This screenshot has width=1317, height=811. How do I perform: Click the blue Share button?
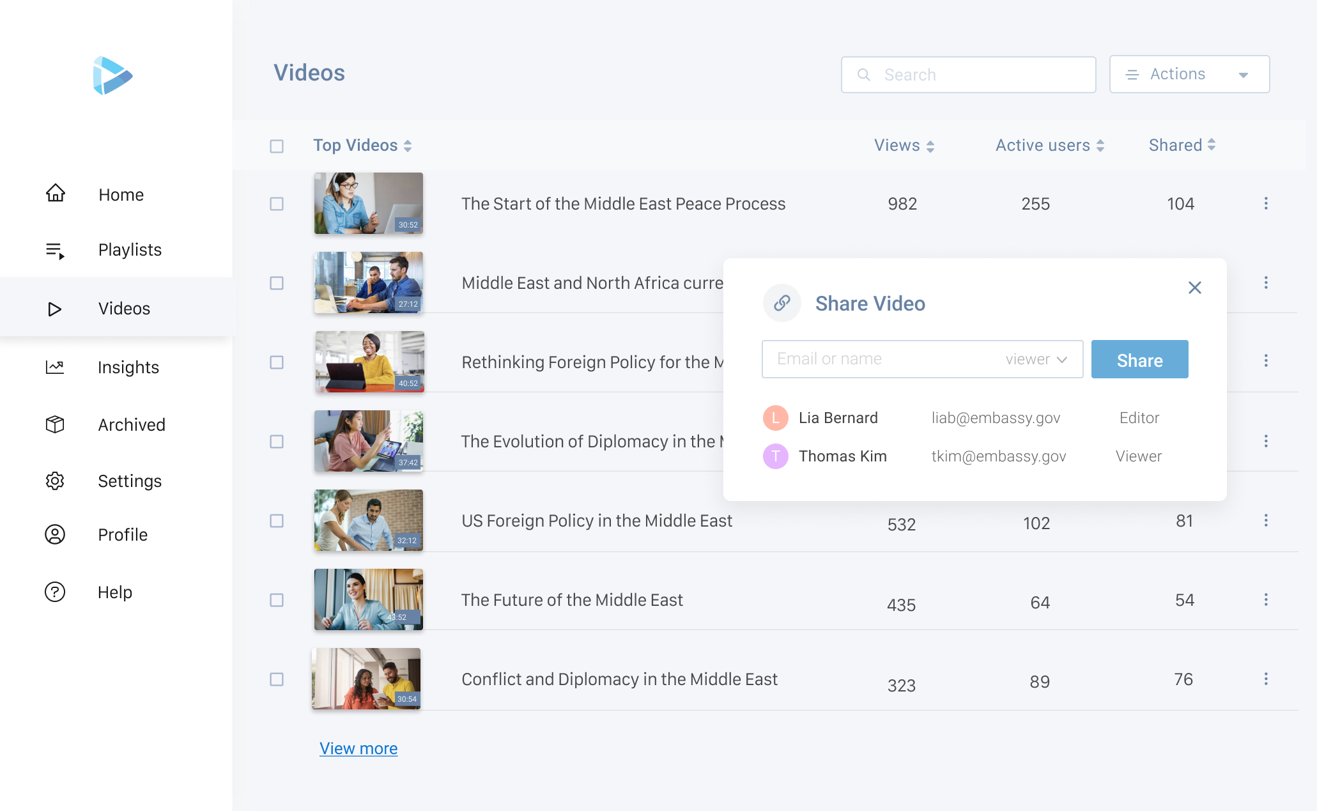pos(1139,359)
